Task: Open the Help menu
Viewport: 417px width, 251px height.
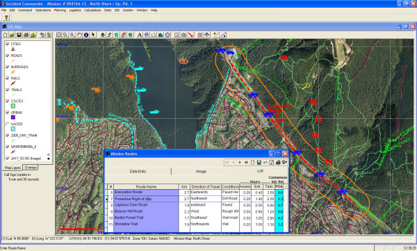Action: click(154, 10)
